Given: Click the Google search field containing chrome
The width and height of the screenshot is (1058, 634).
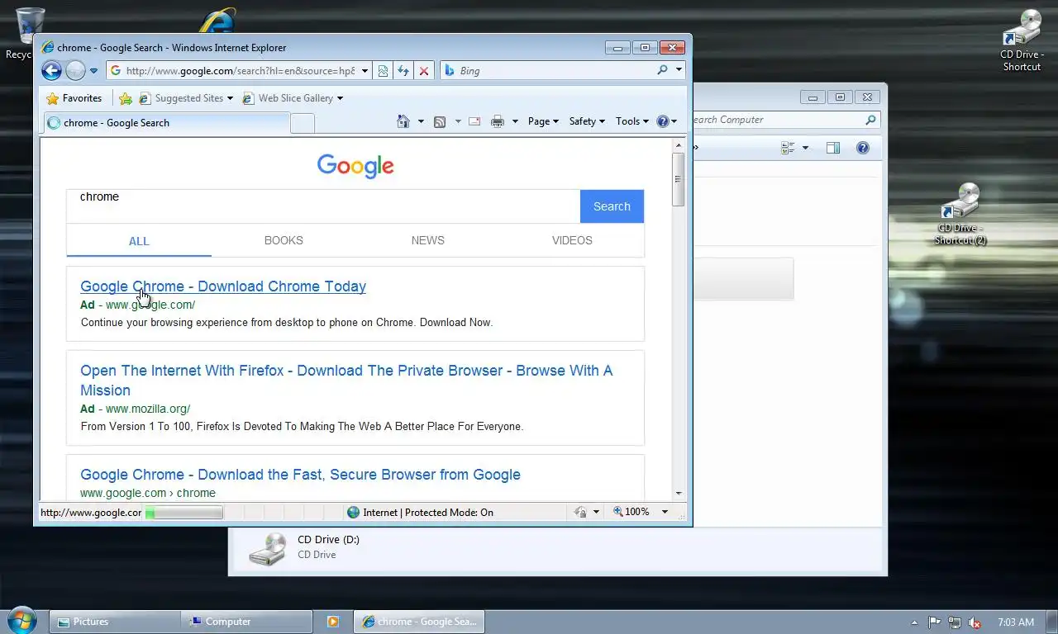Looking at the screenshot, I should [x=323, y=206].
